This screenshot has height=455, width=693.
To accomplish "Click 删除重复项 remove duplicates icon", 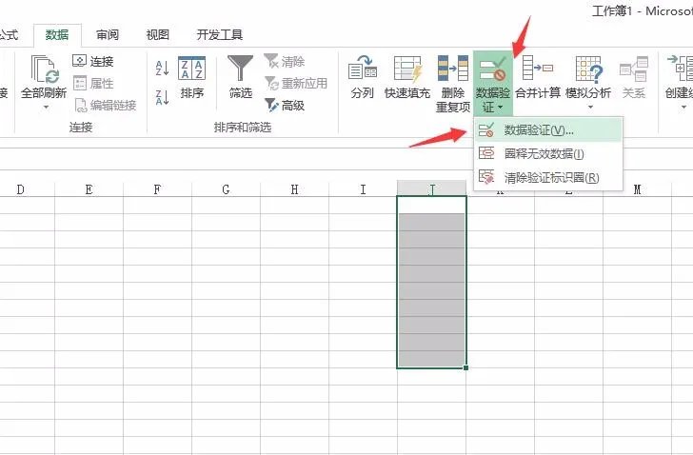I will coord(453,68).
